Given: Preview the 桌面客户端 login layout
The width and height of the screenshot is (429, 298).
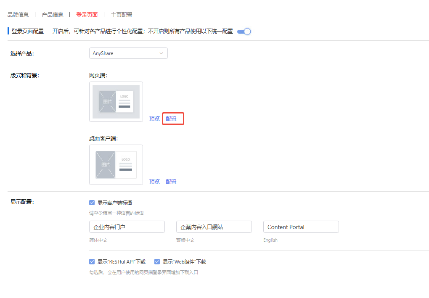Looking at the screenshot, I should click(x=154, y=182).
